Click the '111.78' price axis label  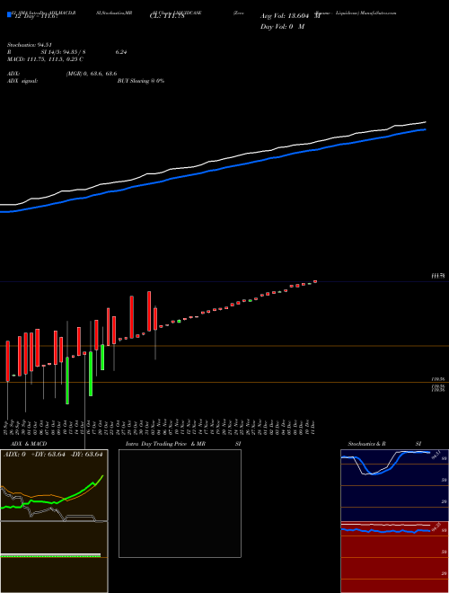pyautogui.click(x=438, y=277)
